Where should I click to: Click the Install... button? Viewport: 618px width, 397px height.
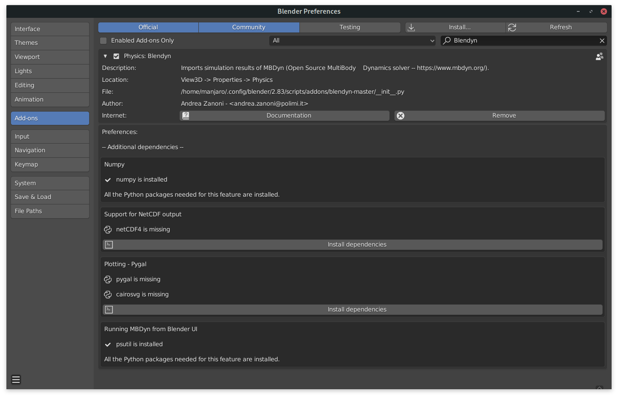[455, 27]
